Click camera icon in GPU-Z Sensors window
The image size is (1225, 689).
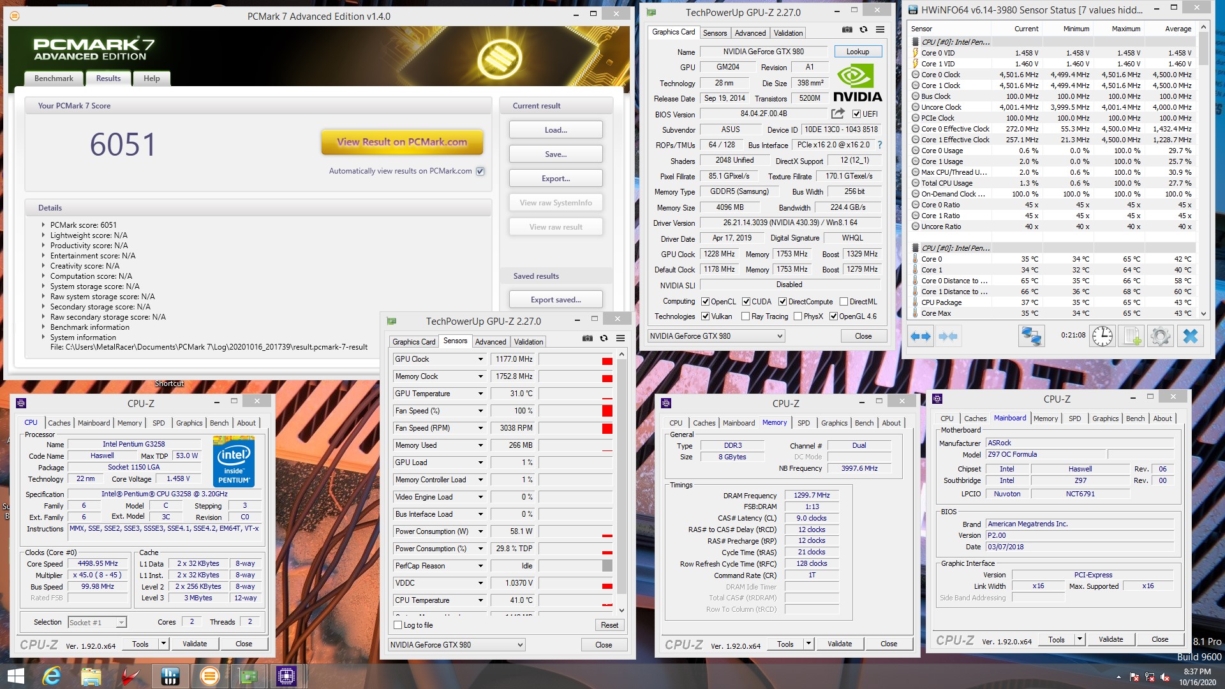click(587, 338)
